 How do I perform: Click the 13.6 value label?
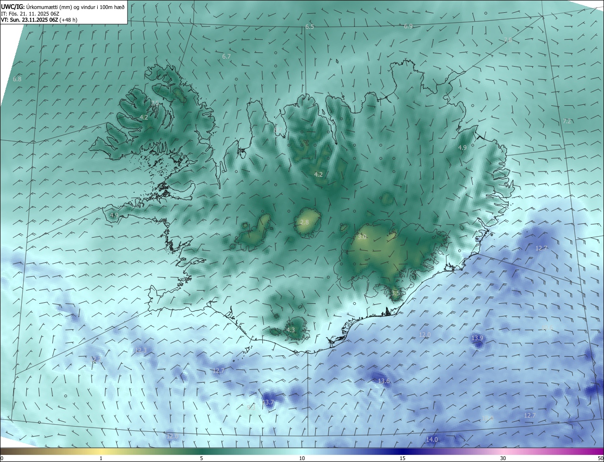(384, 381)
